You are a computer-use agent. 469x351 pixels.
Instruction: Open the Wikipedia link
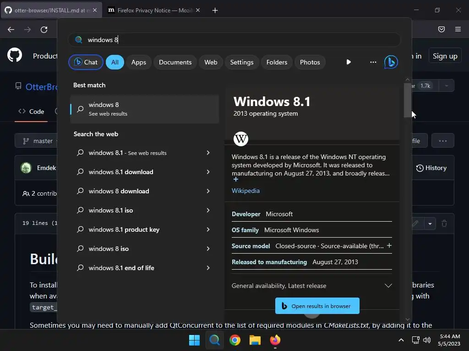point(245,191)
